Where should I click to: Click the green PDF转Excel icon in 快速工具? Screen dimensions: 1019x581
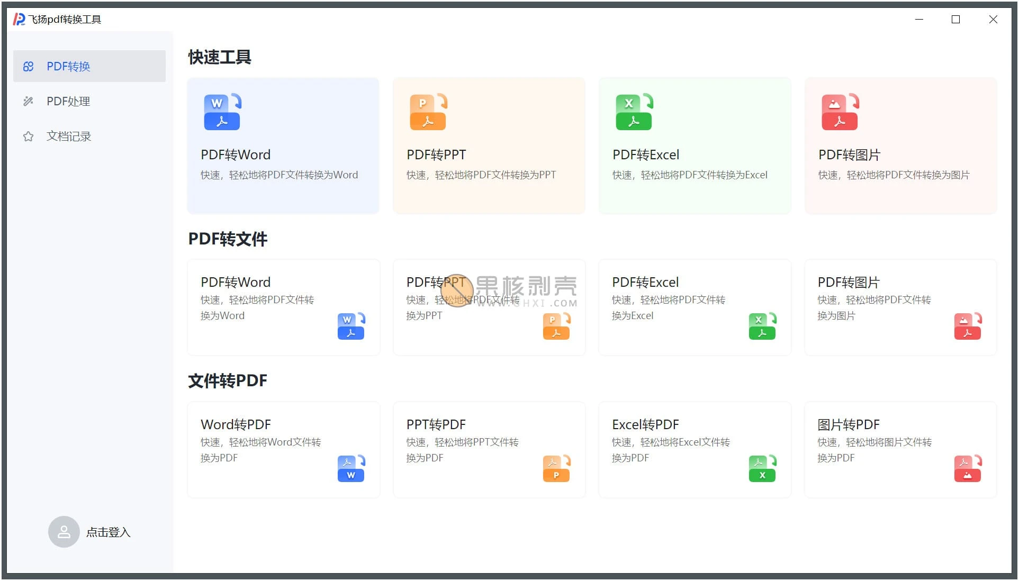(634, 112)
